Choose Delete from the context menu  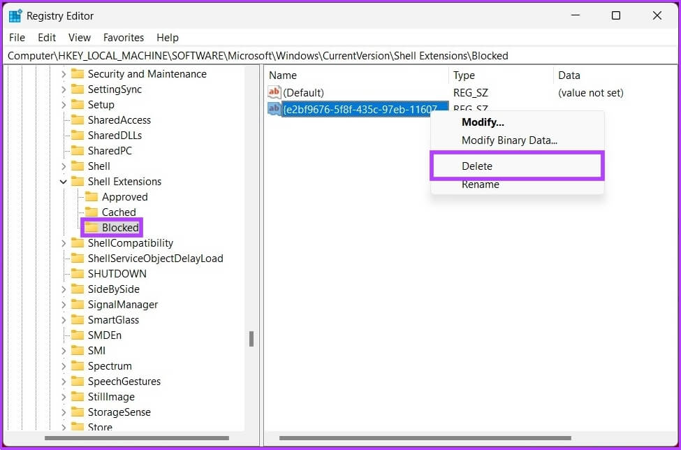[517, 166]
